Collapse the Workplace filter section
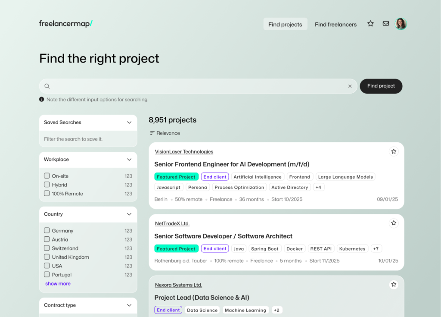 [x=129, y=160]
